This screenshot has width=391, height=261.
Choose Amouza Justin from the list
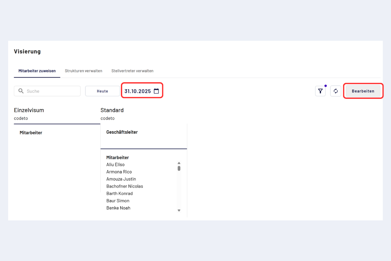(121, 179)
